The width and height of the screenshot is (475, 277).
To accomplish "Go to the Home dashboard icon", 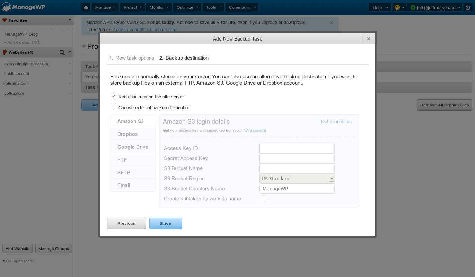I will coord(86,7).
